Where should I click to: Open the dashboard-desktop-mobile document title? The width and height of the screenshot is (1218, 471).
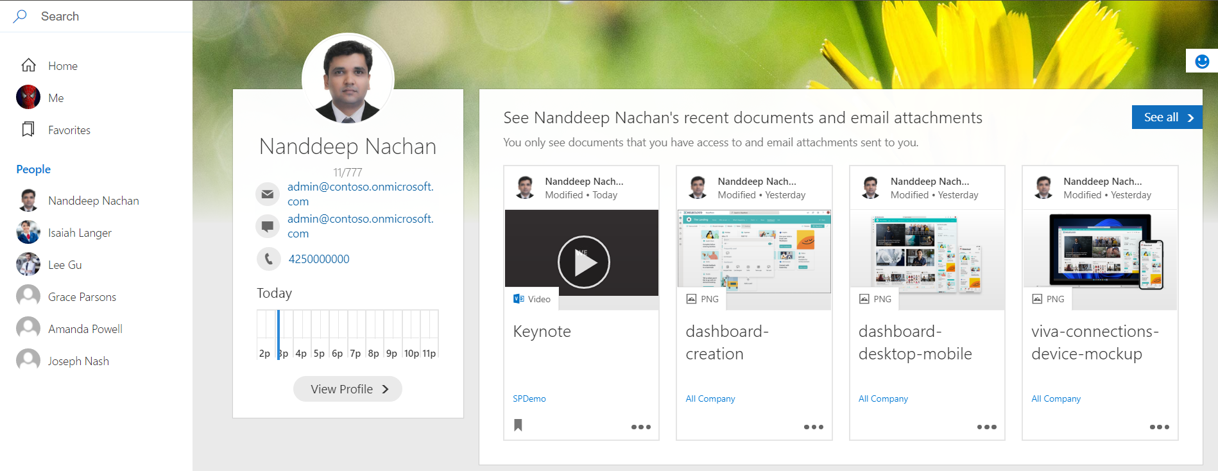[x=915, y=343]
